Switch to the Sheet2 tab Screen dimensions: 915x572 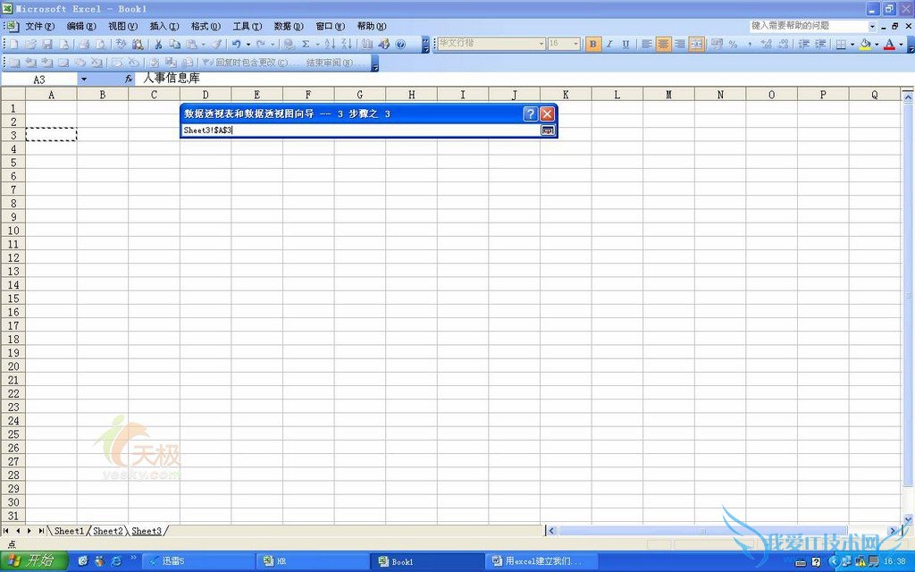pos(108,531)
